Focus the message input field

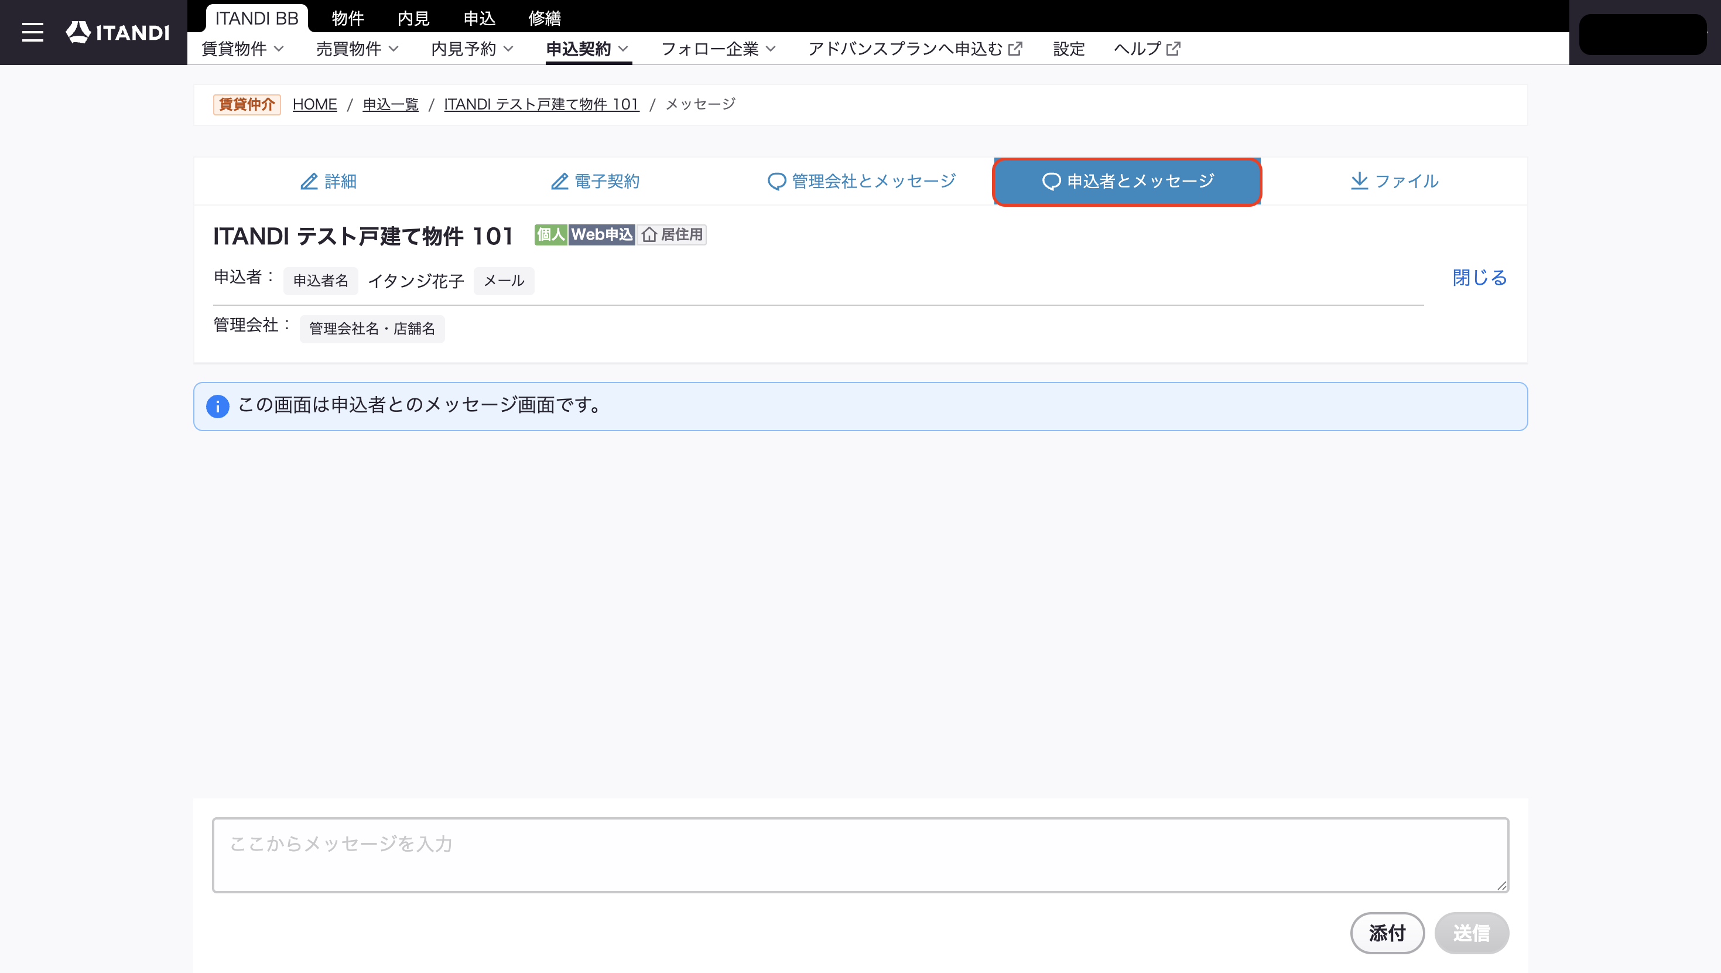point(861,855)
